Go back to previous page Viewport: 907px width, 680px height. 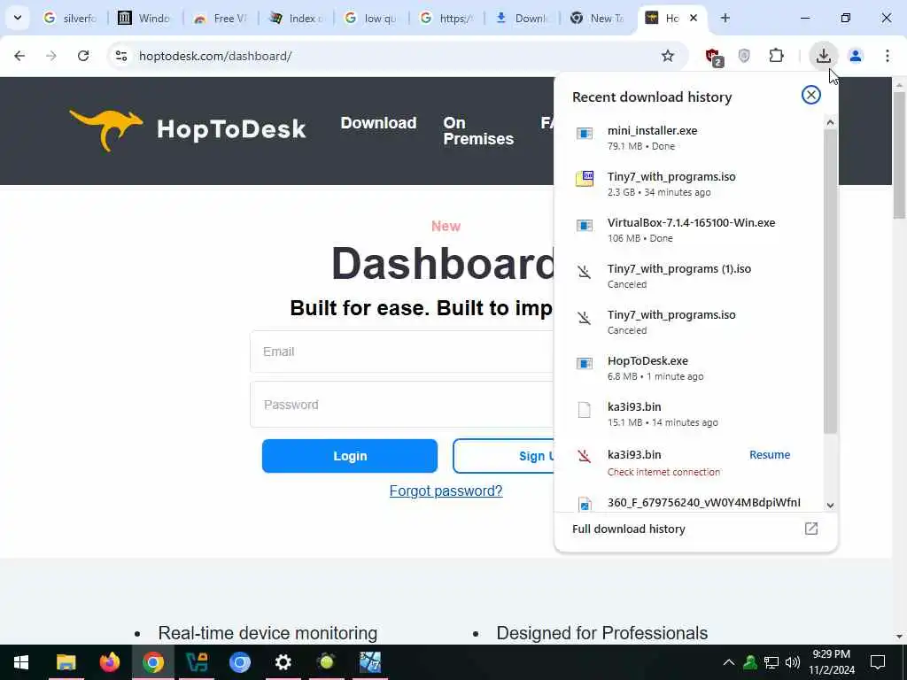click(x=19, y=56)
